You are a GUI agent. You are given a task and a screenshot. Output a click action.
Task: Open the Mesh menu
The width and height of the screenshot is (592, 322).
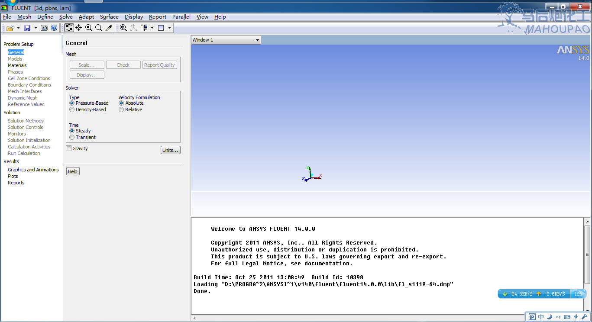(24, 17)
